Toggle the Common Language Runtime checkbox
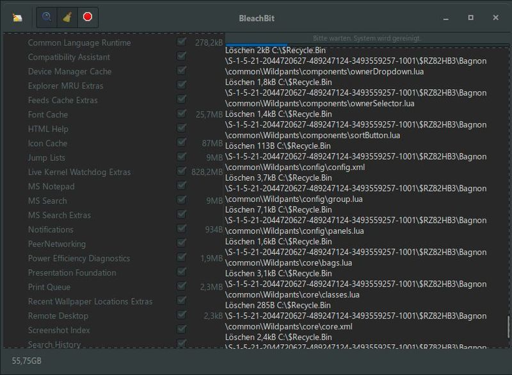Viewport: 512px width, 375px height. point(182,42)
